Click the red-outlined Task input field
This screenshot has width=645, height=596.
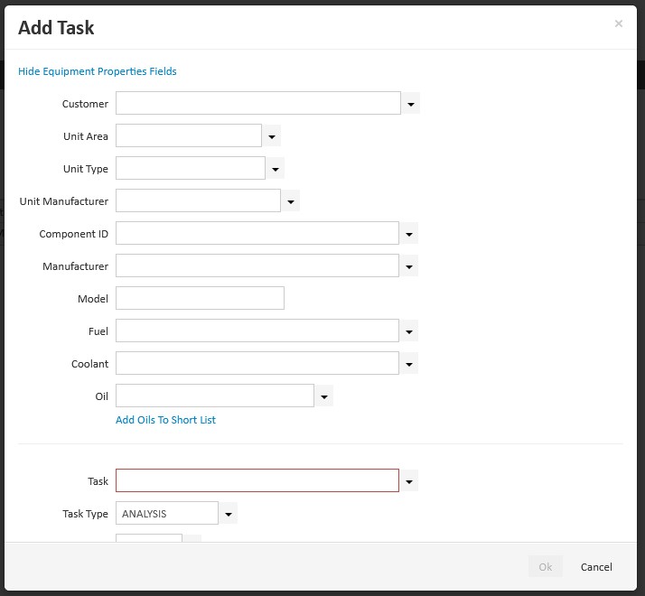pos(257,481)
